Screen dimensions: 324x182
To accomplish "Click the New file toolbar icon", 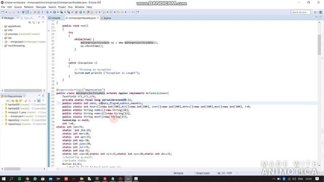I will tap(3, 12).
